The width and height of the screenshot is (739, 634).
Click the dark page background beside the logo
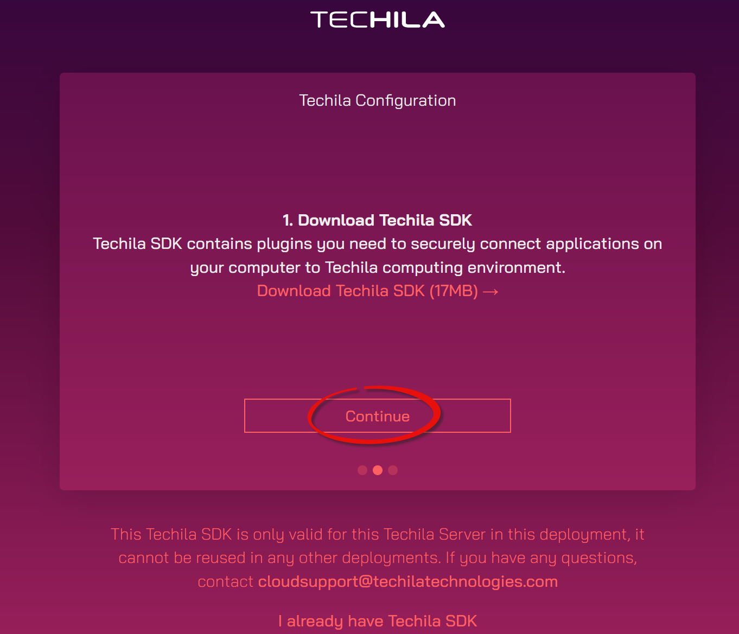163,27
